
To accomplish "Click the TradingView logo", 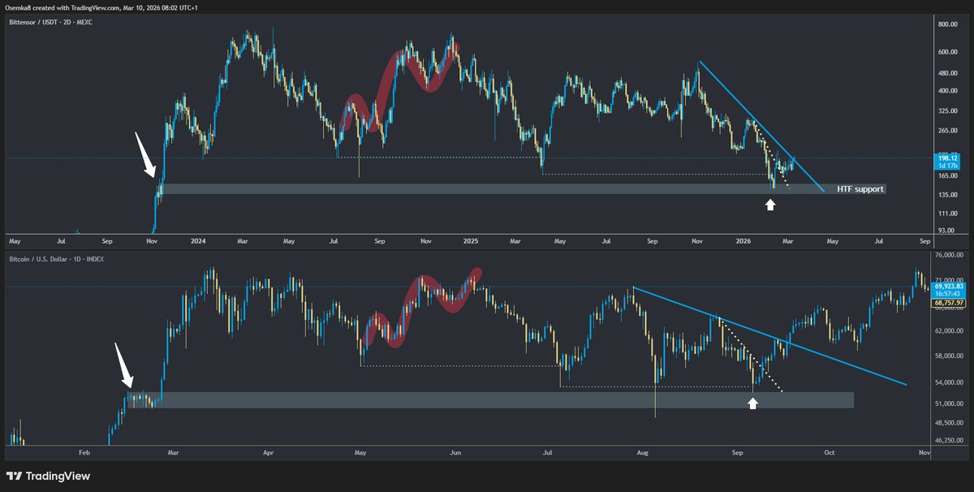I will tap(49, 476).
